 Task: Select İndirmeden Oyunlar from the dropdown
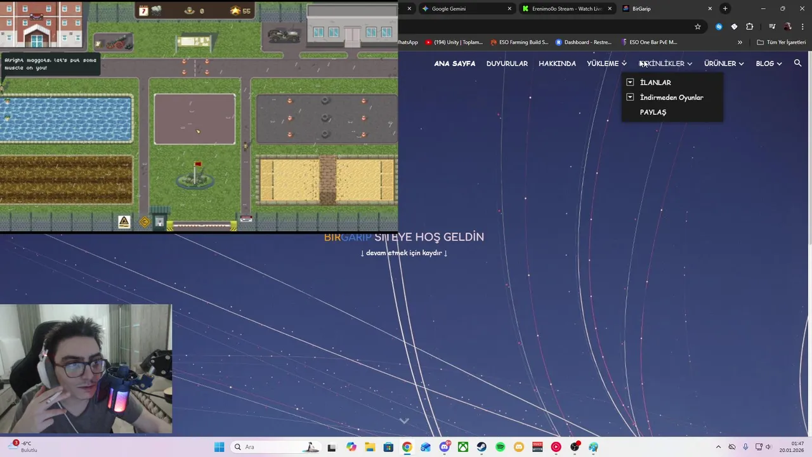pyautogui.click(x=671, y=97)
